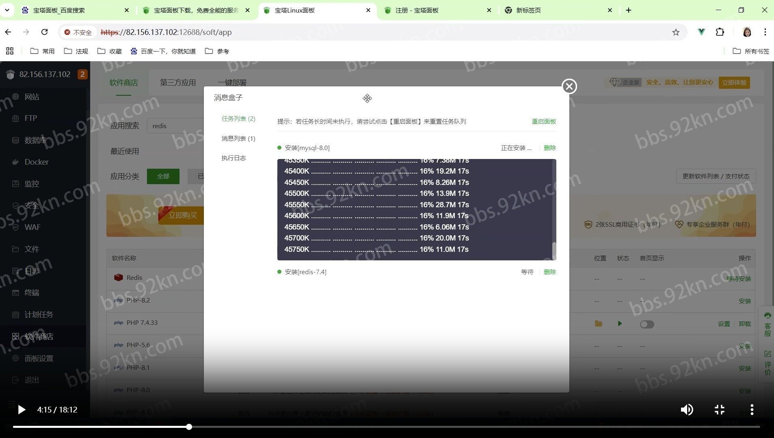Click 更新软件列表 / 支付状态 button

click(x=716, y=176)
